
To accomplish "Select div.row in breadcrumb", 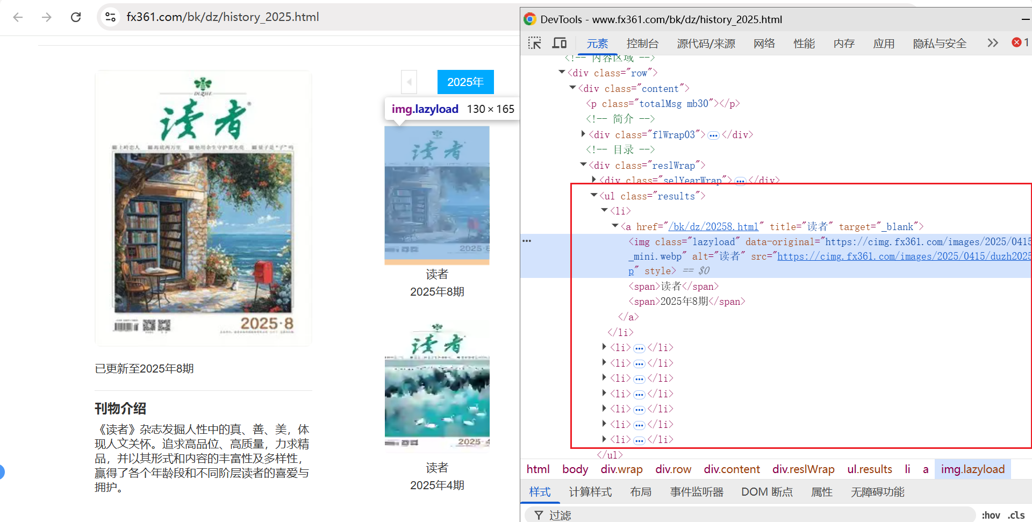I will [673, 469].
